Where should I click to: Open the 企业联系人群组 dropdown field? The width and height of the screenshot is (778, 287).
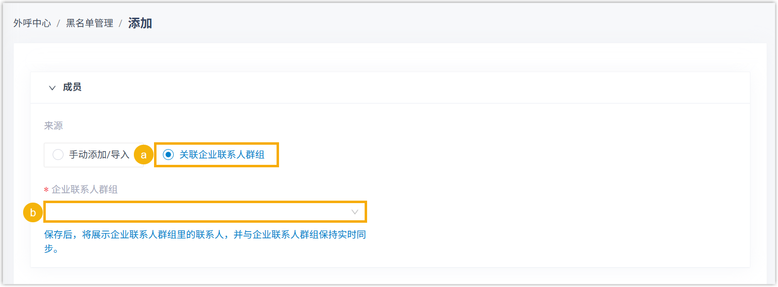[197, 212]
